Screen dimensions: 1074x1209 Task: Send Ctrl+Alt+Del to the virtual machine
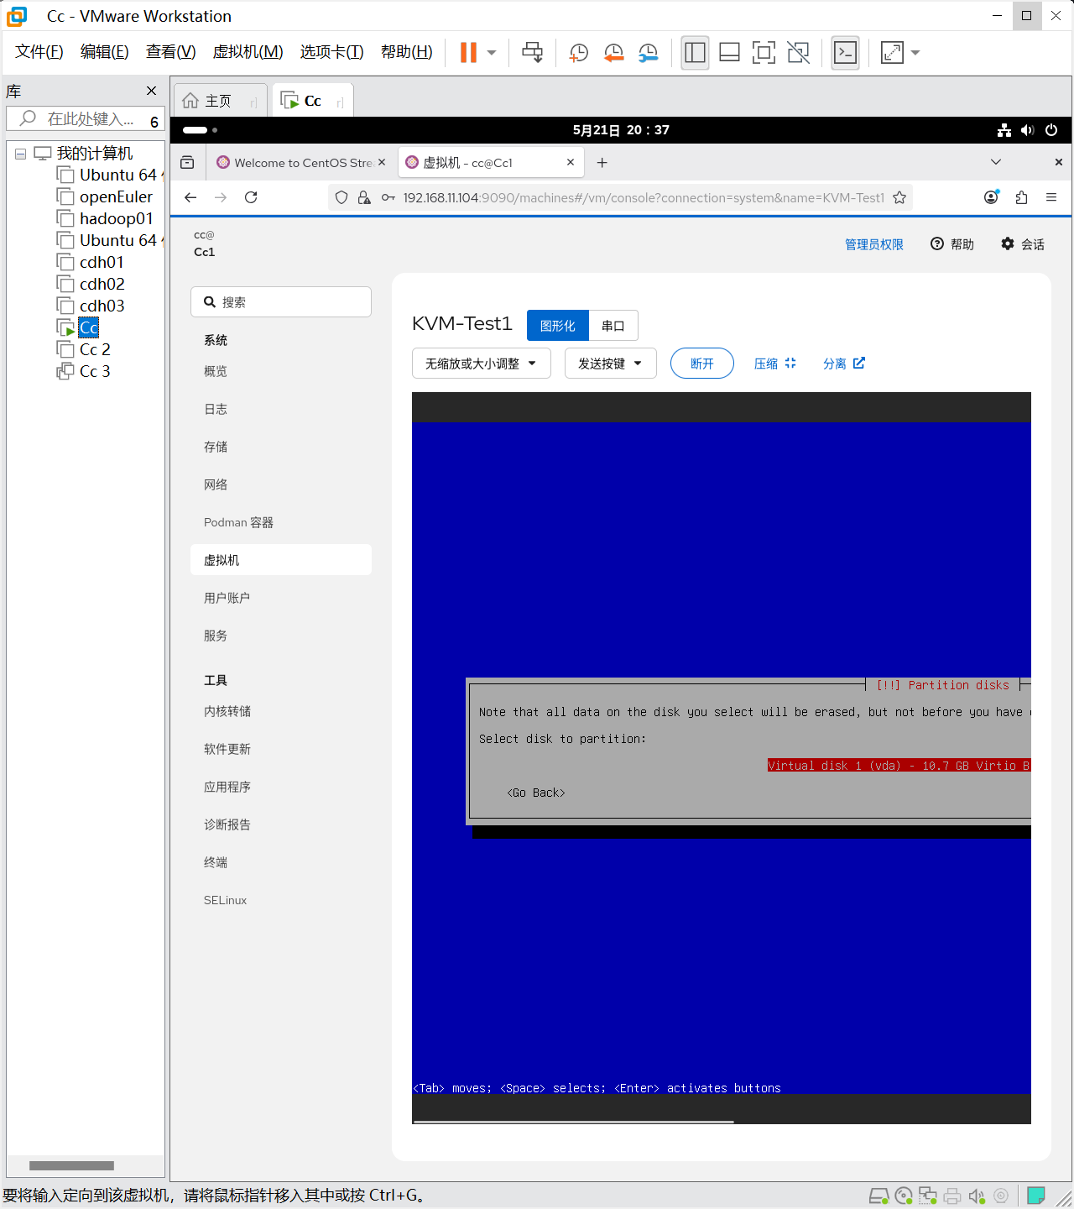click(532, 52)
